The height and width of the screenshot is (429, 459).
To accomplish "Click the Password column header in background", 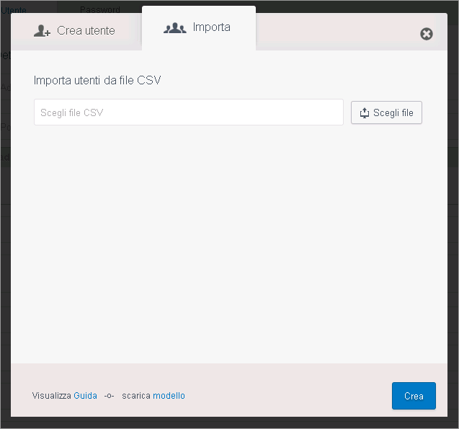I will tap(100, 9).
